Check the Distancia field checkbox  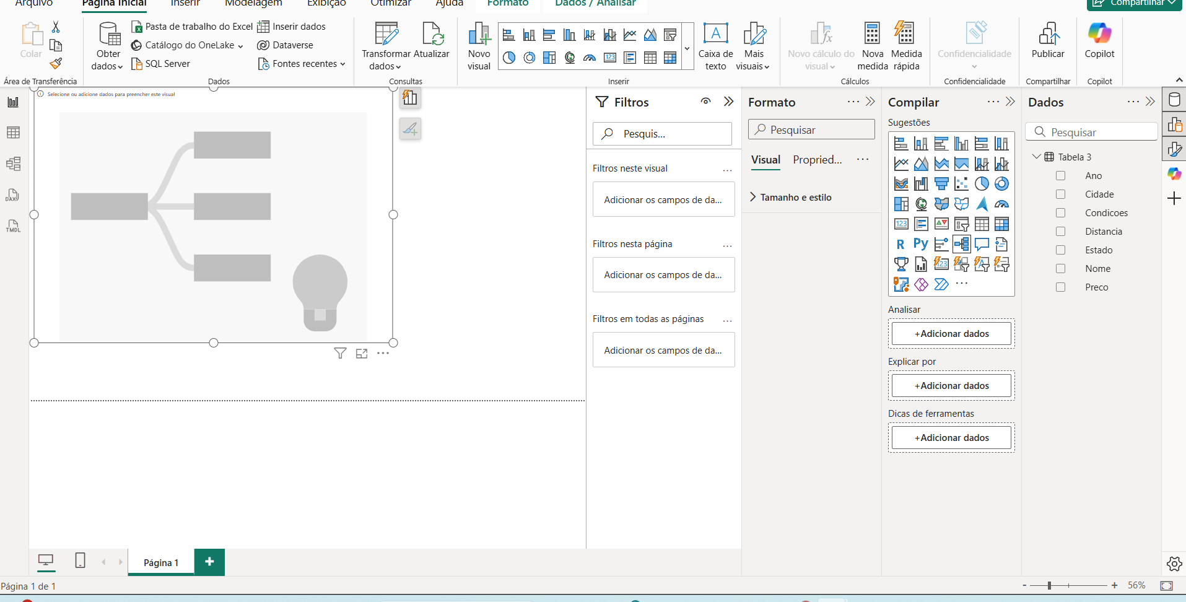pos(1060,232)
